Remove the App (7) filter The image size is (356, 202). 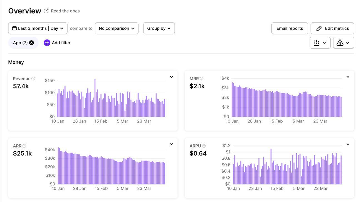(32, 43)
